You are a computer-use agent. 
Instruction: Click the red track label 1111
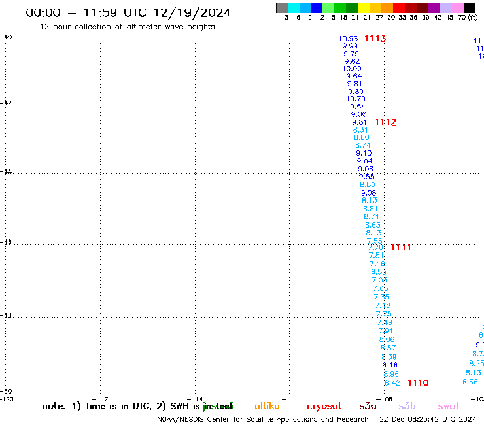click(x=401, y=247)
